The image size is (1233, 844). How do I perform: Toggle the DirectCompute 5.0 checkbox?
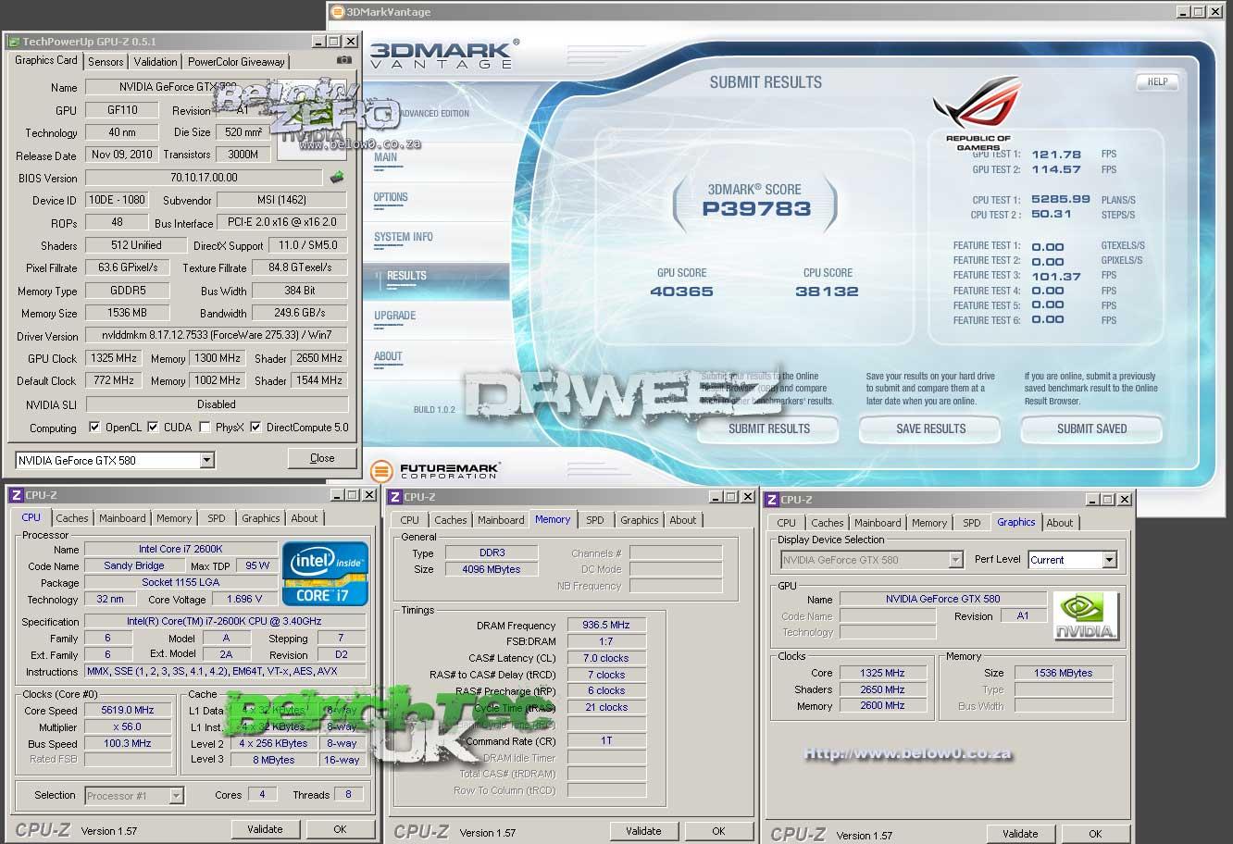click(x=255, y=428)
